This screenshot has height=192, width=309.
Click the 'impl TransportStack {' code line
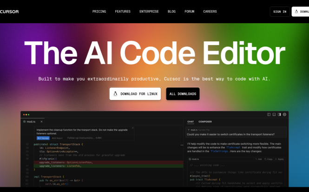[x=49, y=177]
